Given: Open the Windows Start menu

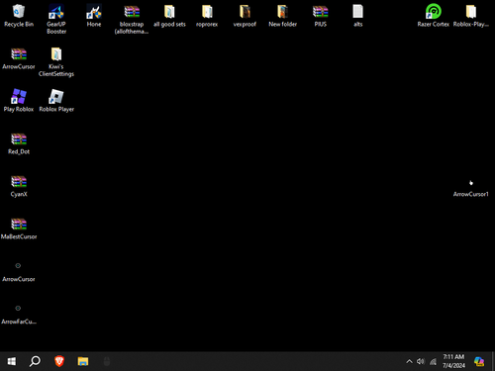Looking at the screenshot, I should click(x=12, y=361).
